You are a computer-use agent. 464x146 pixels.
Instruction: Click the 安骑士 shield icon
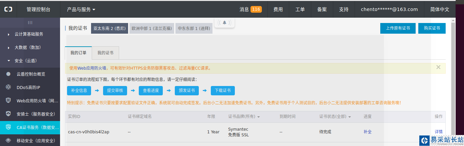pos(8,114)
